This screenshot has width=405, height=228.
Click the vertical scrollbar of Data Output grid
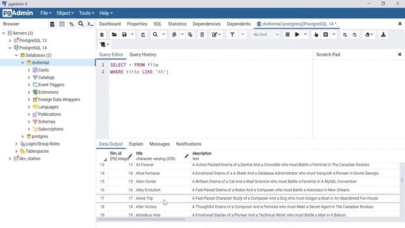click(402, 180)
